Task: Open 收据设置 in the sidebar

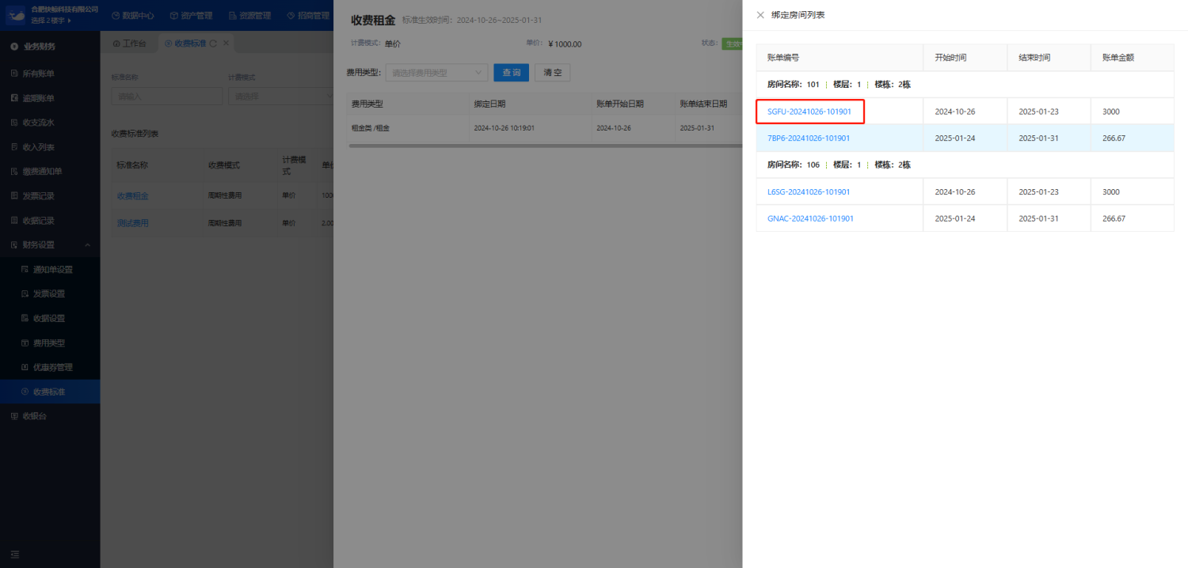Action: (50, 319)
